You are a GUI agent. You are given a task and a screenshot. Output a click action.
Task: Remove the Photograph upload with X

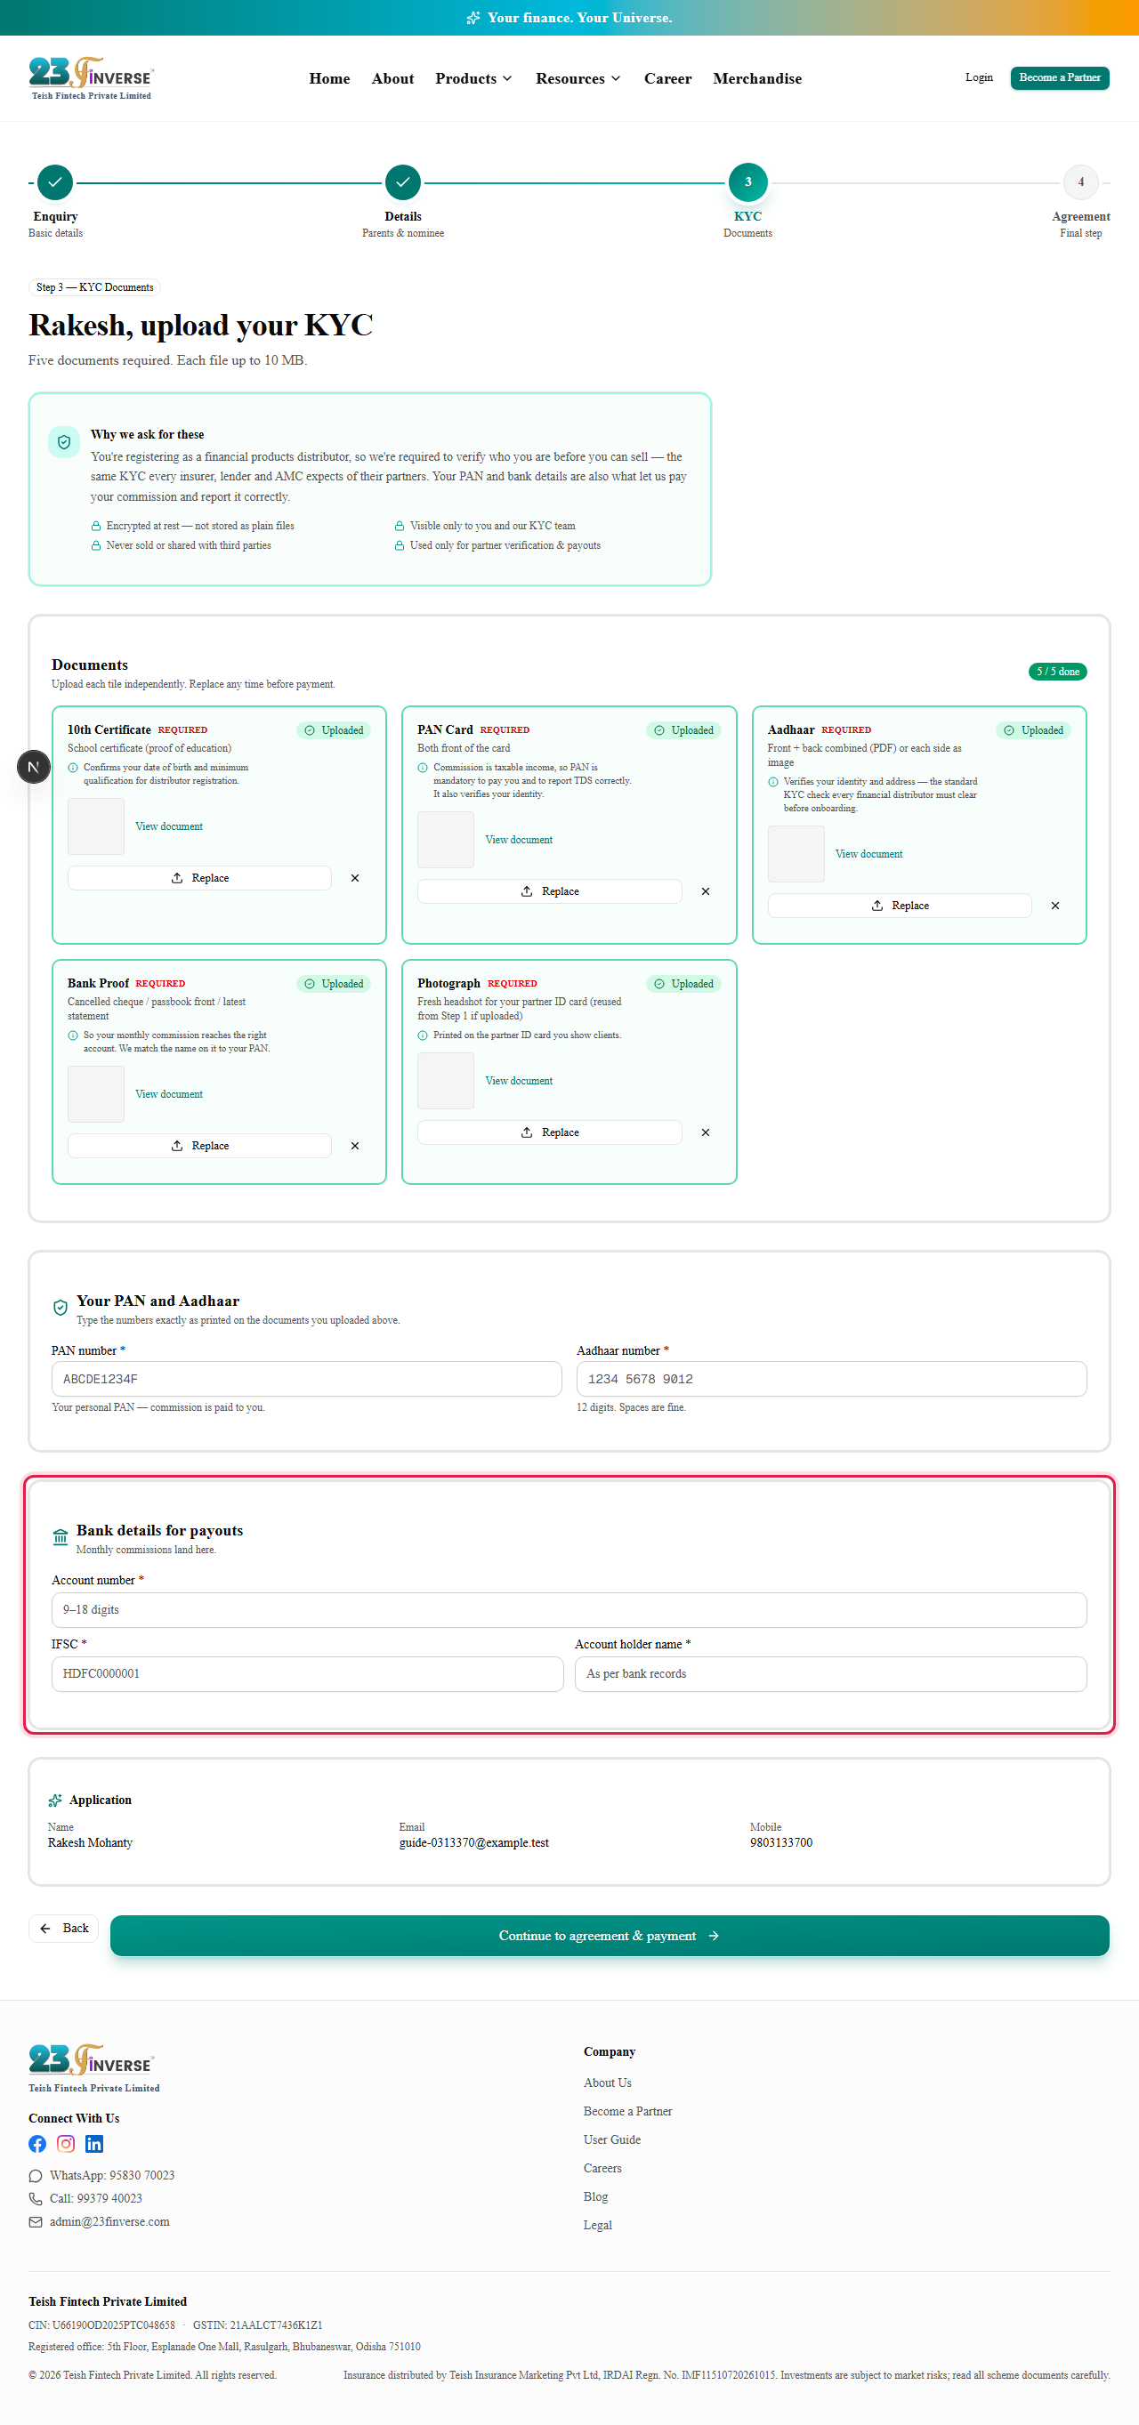(705, 1132)
